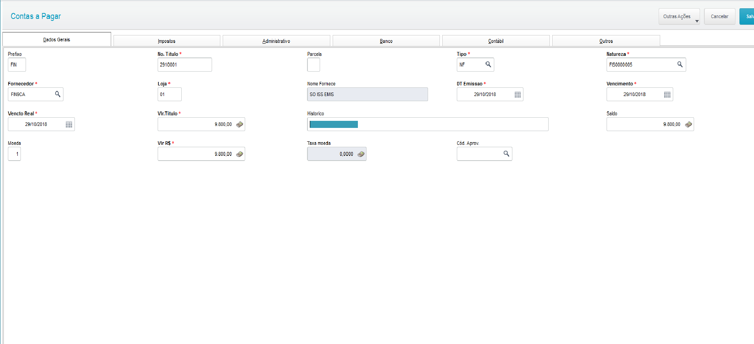Screen dimensions: 754x344
Task: Focus the Parcela input box
Action: pyautogui.click(x=314, y=65)
